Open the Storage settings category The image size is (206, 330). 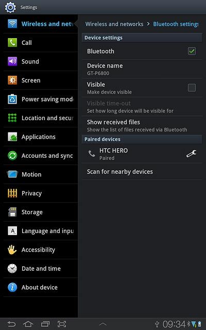coord(41,212)
